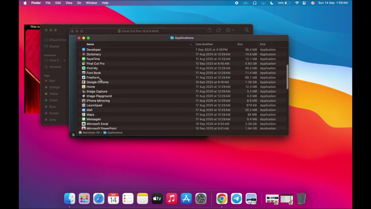Image resolution: width=371 pixels, height=209 pixels.
Task: Select the Microsoft Excel app entry
Action: (x=183, y=124)
